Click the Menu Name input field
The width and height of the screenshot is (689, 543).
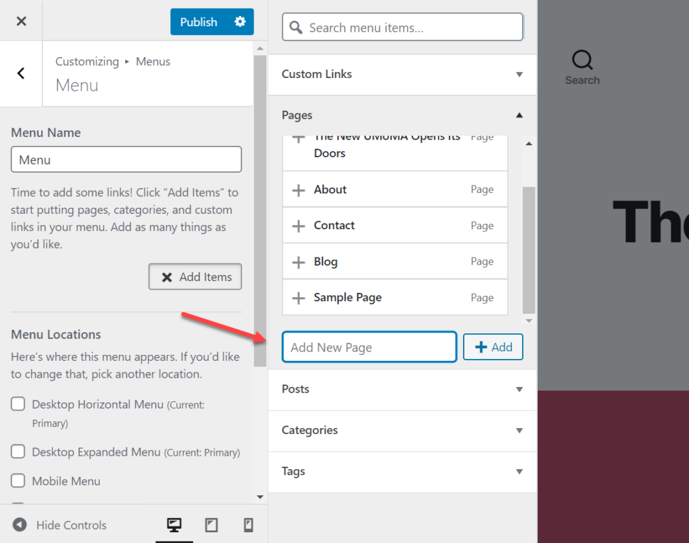point(126,159)
